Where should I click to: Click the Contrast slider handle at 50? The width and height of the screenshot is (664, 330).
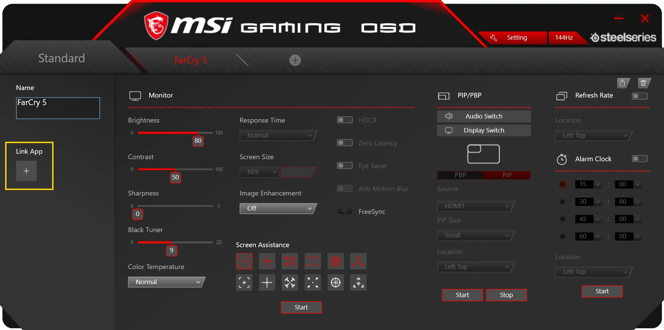coord(175,177)
